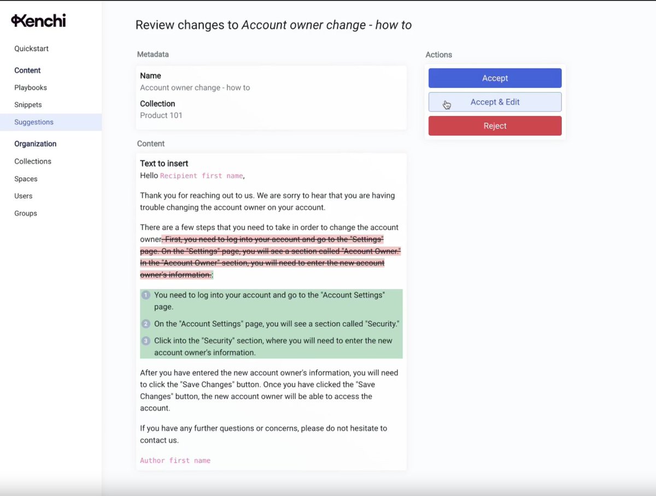This screenshot has height=496, width=656.
Task: Click the 'further questions or concerns' paragraph
Action: pos(263,434)
